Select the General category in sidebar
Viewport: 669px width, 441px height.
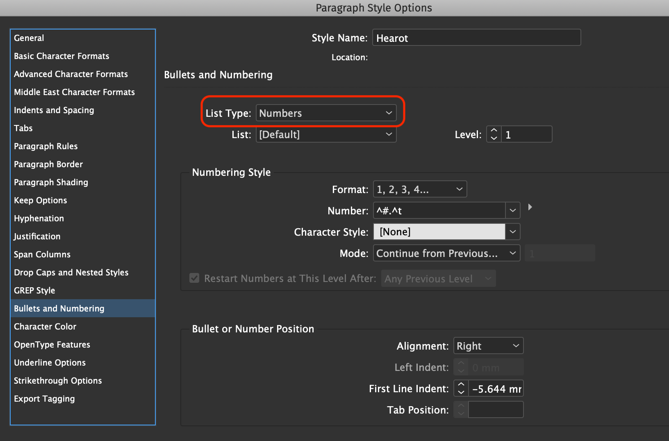[29, 38]
